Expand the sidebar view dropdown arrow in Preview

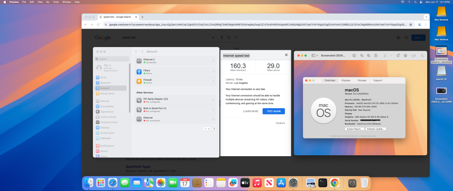point(317,55)
